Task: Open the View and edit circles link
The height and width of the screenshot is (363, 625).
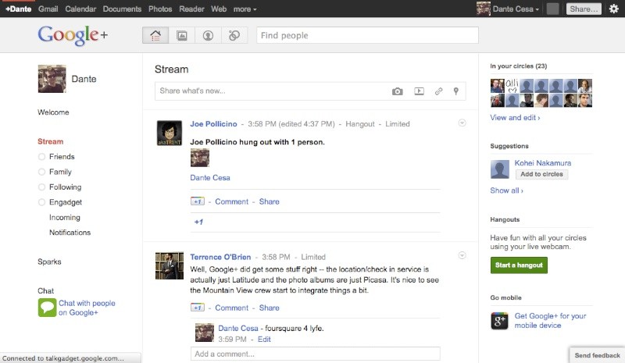Action: coord(515,118)
